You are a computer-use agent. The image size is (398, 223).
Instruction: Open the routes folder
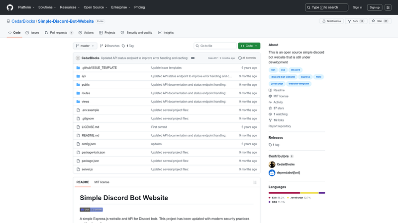point(86,93)
